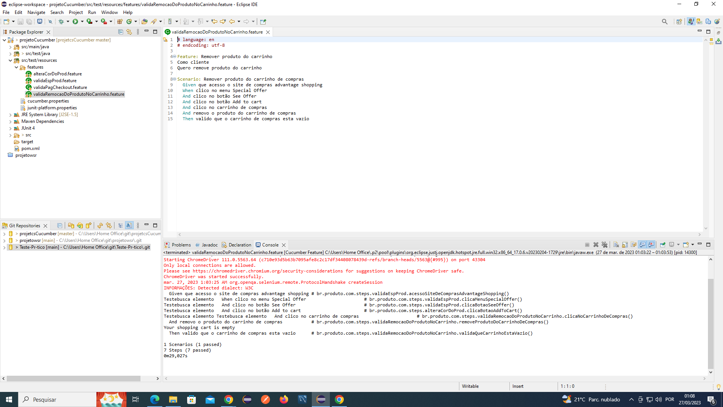Toggle Link with Editor in Git Repositories
723x407 pixels.
point(129,225)
